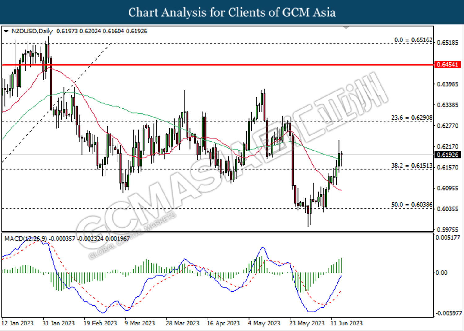Click the MACD readout values -0.000357
This screenshot has width=464, height=331.
[62, 239]
